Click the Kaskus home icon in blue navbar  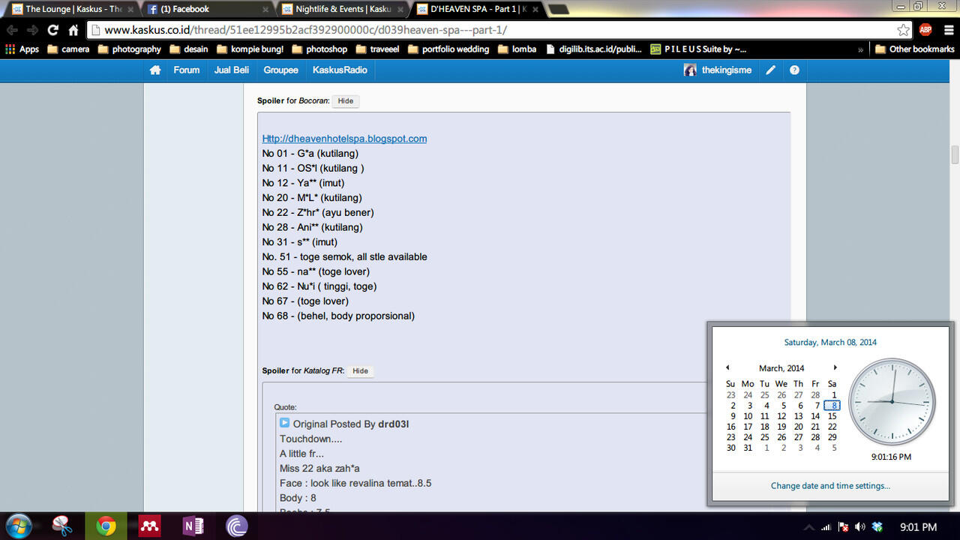pos(155,70)
